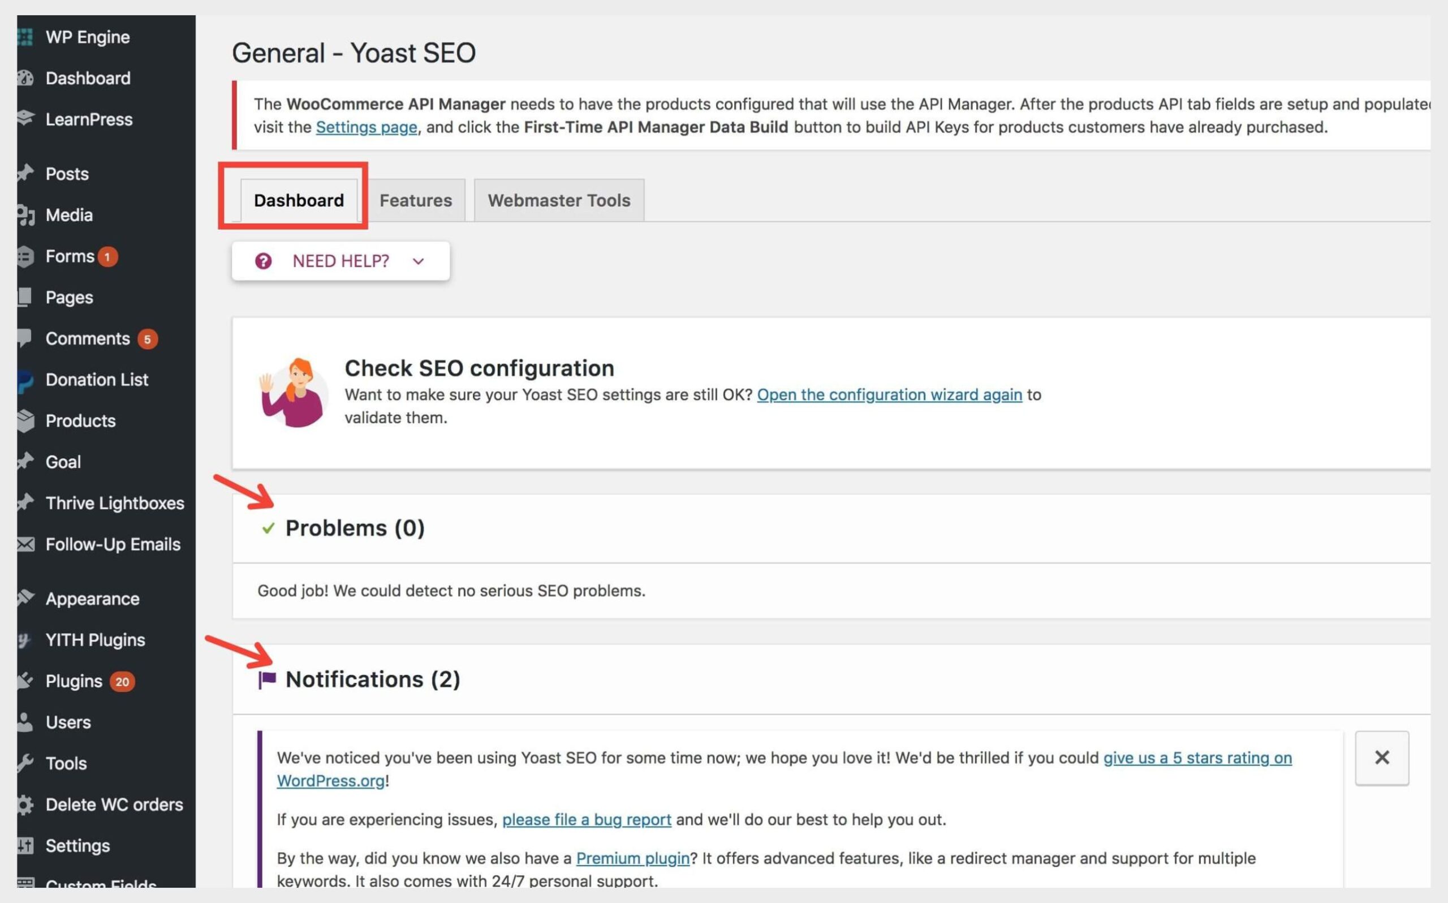Switch to the Dashboard tab
This screenshot has height=903, width=1448.
(299, 200)
